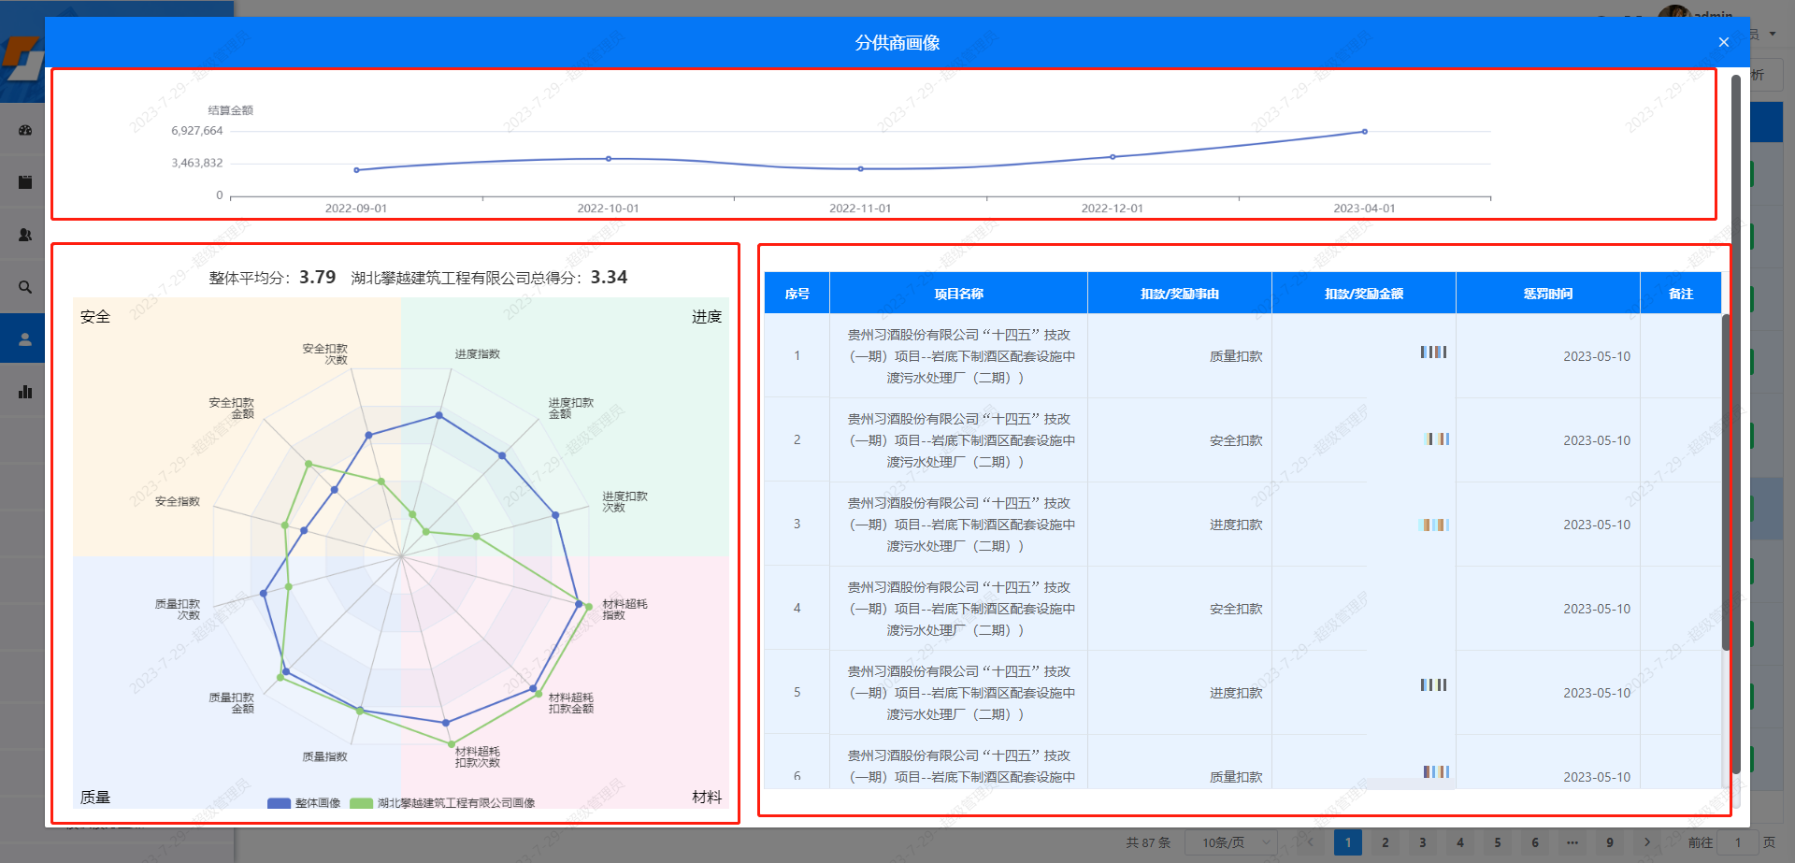Screen dimensions: 1795x863
Task: Go to next page with right arrow
Action: pos(1647,842)
